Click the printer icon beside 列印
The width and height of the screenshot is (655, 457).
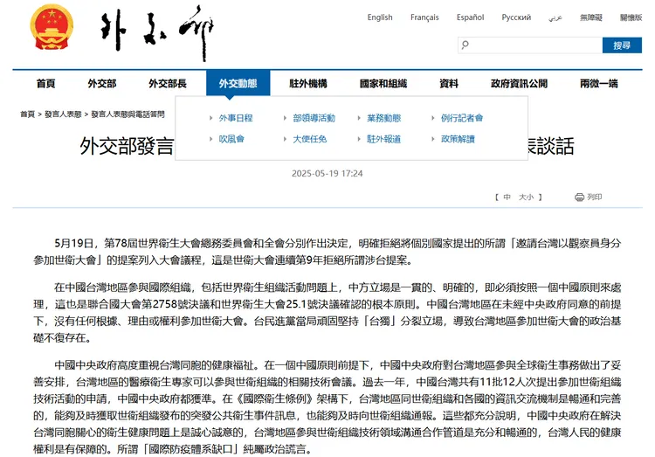[578, 197]
